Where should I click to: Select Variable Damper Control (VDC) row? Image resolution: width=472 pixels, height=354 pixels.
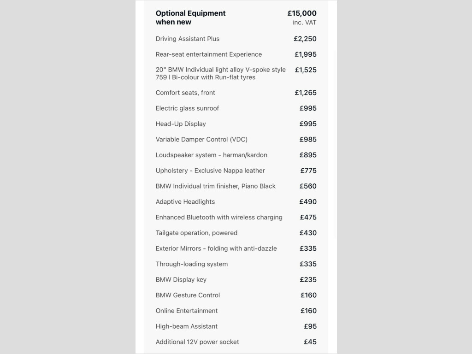[201, 140]
